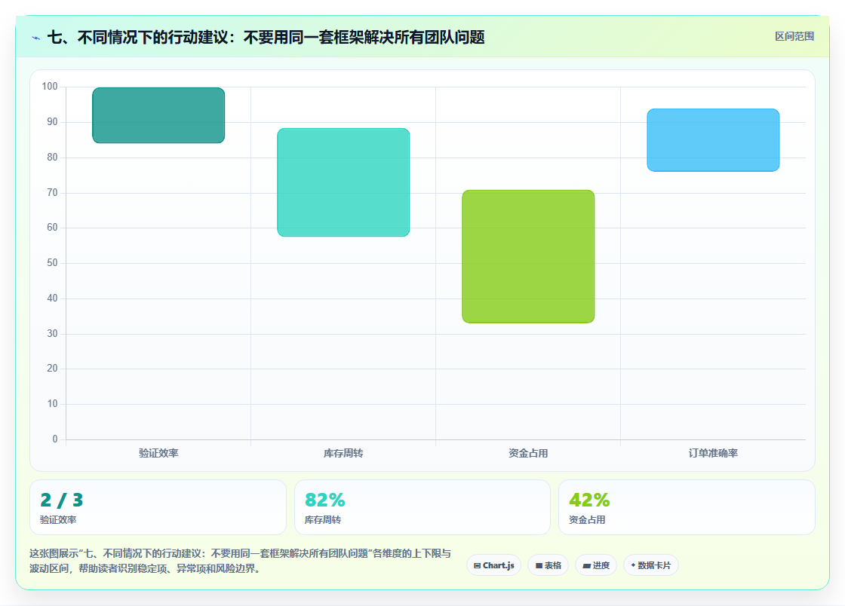This screenshot has width=845, height=606.
Task: Click the 验证效率 x-axis label
Action: 158,453
